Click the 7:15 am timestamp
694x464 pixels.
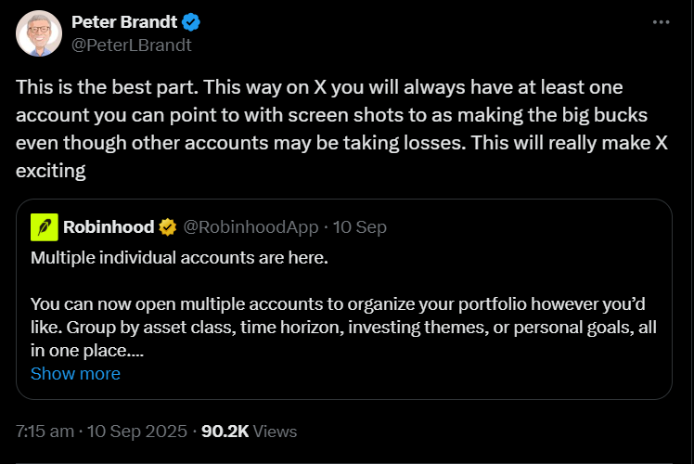click(x=47, y=432)
